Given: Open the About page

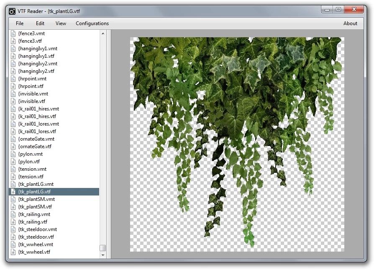Looking at the screenshot, I should pos(350,23).
